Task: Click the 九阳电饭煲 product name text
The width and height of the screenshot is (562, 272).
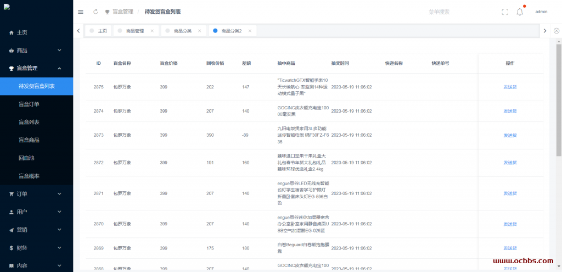Action: (x=302, y=135)
